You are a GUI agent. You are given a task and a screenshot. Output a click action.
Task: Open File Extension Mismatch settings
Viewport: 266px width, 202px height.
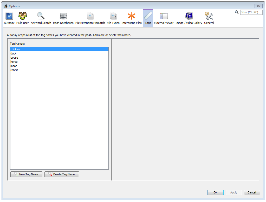click(x=90, y=18)
